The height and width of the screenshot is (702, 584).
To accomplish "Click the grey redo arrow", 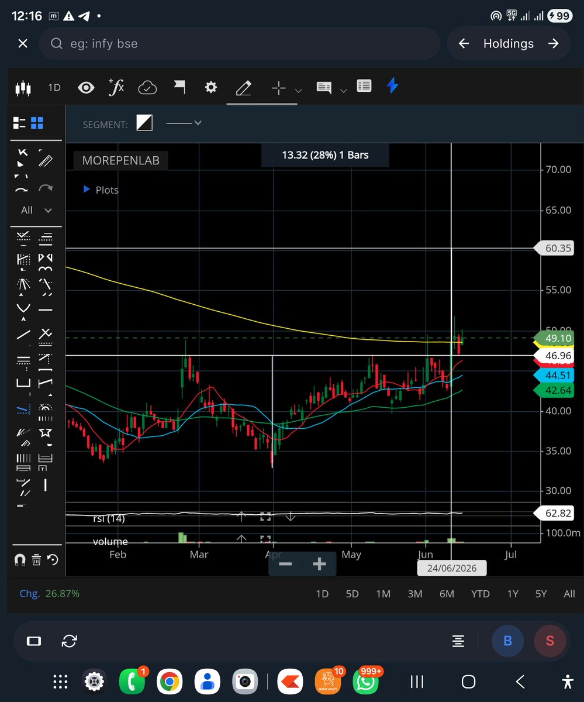I will pyautogui.click(x=45, y=188).
